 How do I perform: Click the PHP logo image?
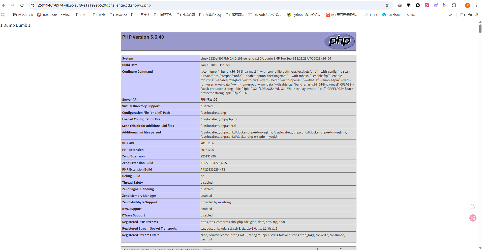pyautogui.click(x=339, y=41)
